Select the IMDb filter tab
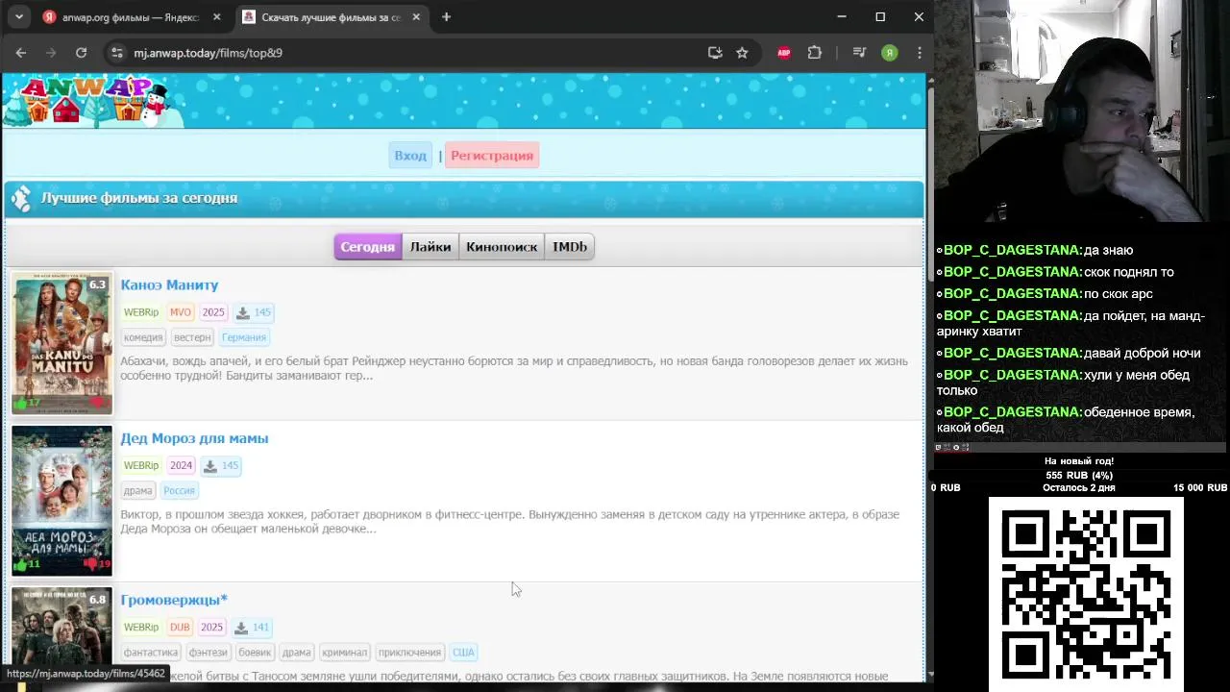Image resolution: width=1230 pixels, height=692 pixels. pos(570,247)
